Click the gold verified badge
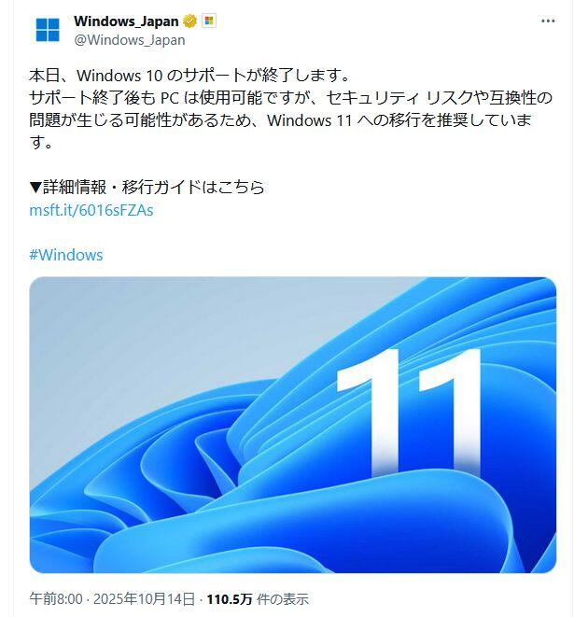 point(190,21)
